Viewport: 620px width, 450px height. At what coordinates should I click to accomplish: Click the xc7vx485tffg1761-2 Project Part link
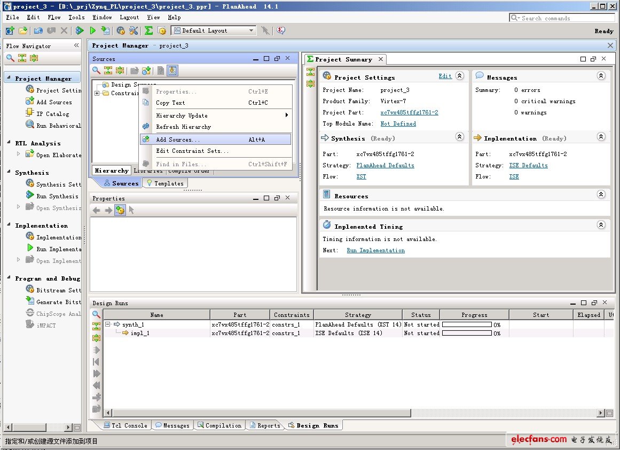click(x=409, y=113)
